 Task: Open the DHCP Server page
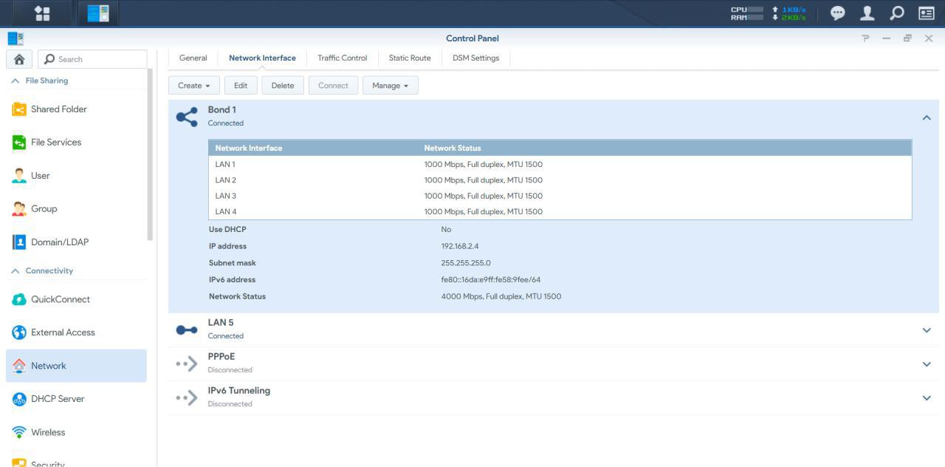77,399
